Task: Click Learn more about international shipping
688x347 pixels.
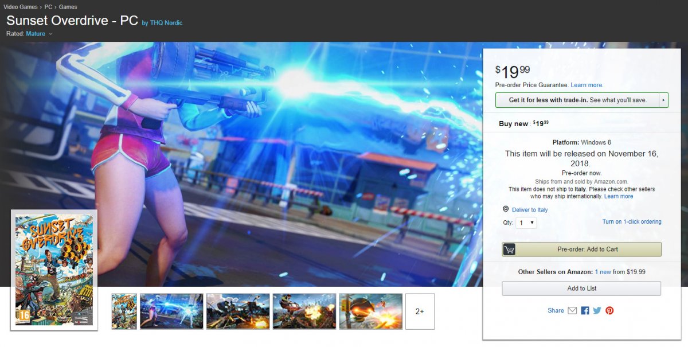Action: [619, 196]
